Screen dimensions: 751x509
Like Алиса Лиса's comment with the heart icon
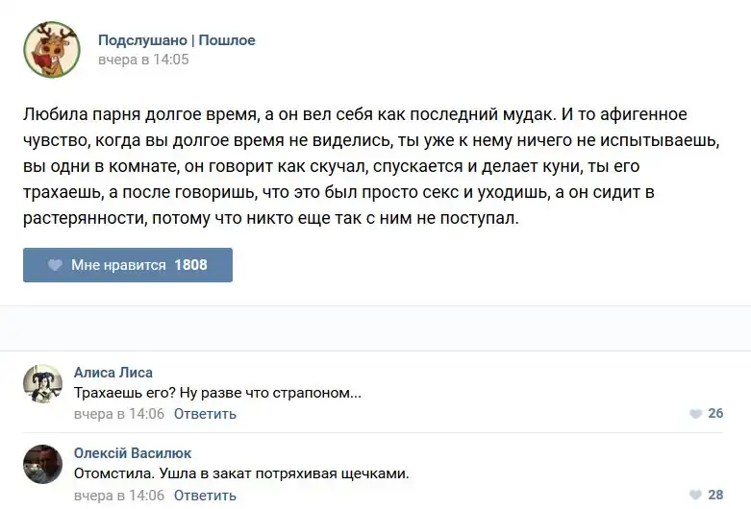coord(695,414)
